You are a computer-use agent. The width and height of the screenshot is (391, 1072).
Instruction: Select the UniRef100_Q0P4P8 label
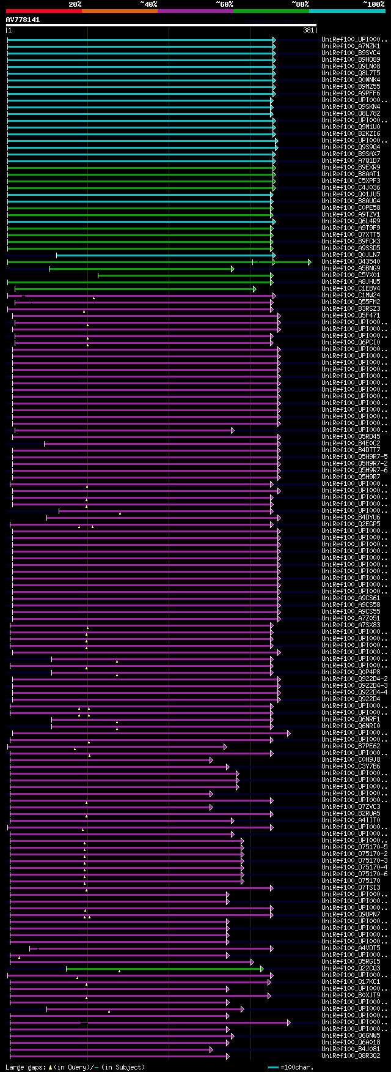click(x=351, y=672)
